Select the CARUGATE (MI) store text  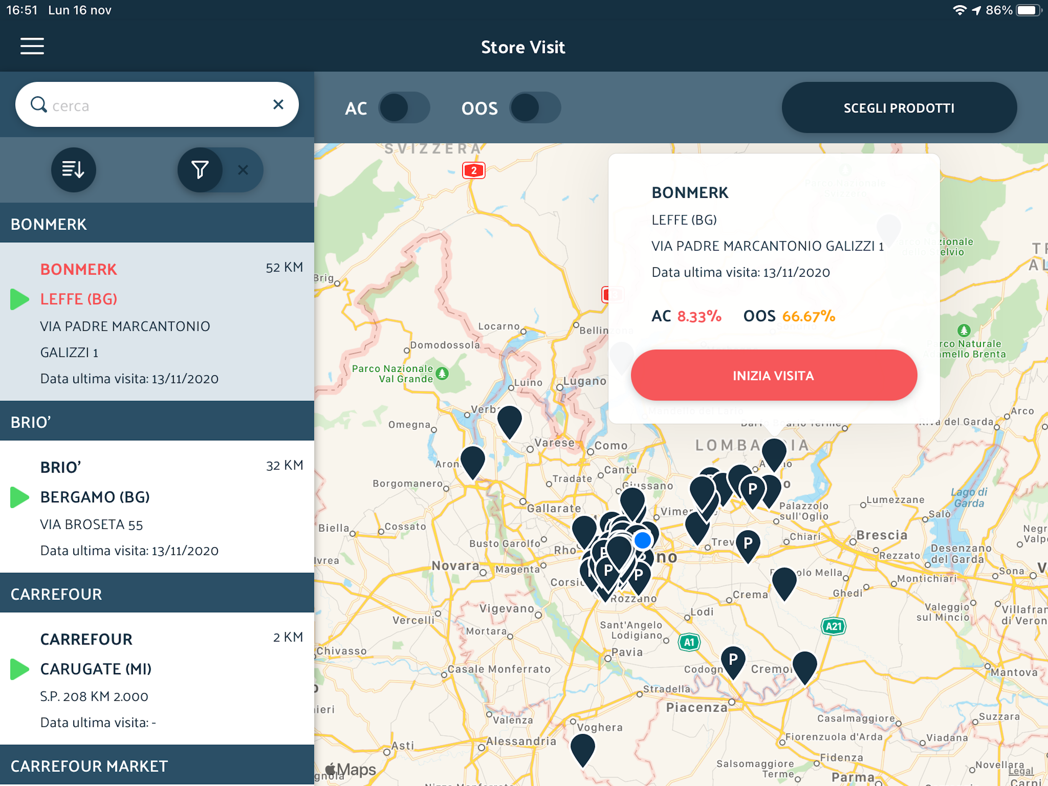[96, 669]
